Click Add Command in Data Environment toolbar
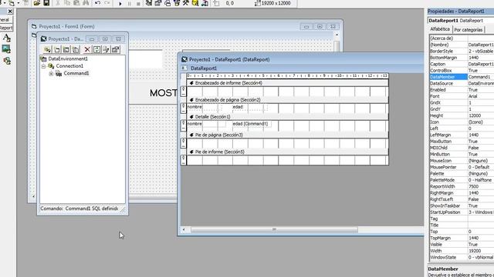The width and height of the screenshot is (494, 277). 57,49
